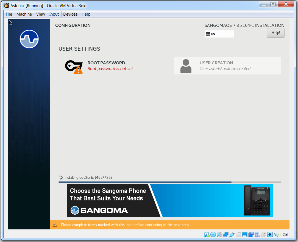Viewport: 298px width, 242px height.
Task: Click the Sangoma phone advertisement banner
Action: tap(169, 201)
